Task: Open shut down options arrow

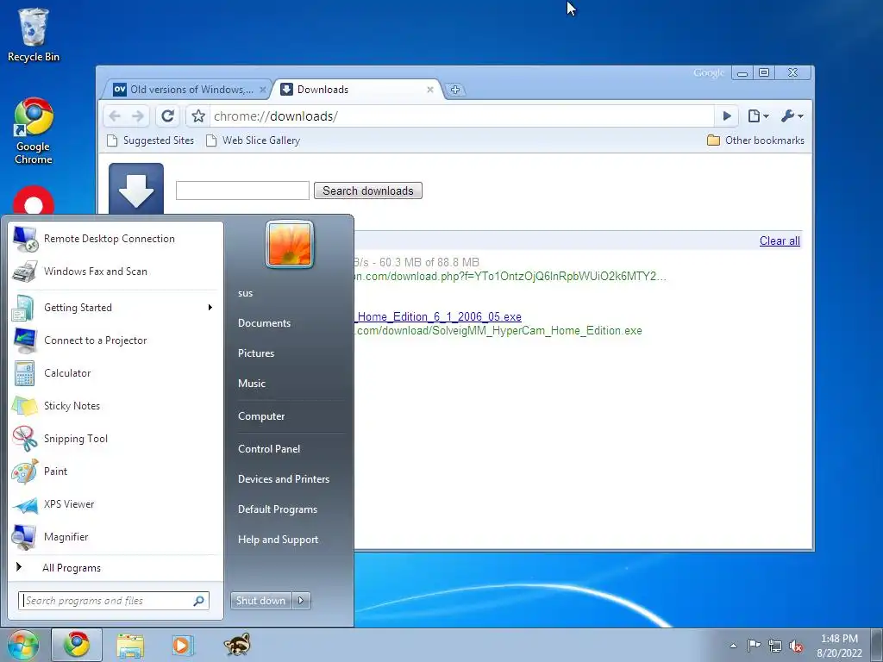Action: (x=301, y=601)
